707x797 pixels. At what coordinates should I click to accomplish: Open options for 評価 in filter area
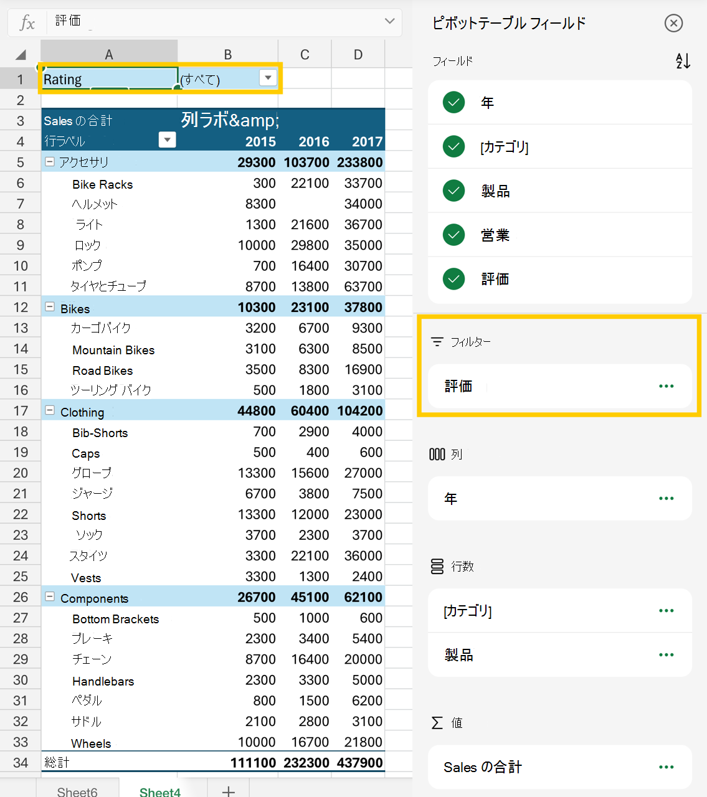(666, 386)
